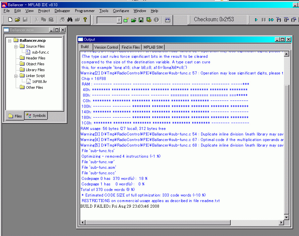Click the Paste toolbar icon
The image size is (299, 236).
coord(51,20)
